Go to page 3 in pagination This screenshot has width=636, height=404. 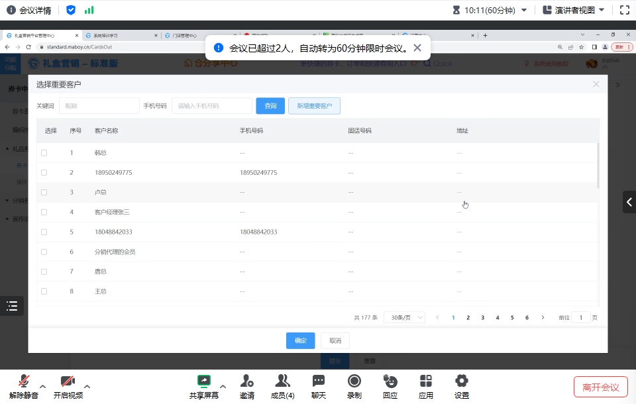tap(482, 318)
